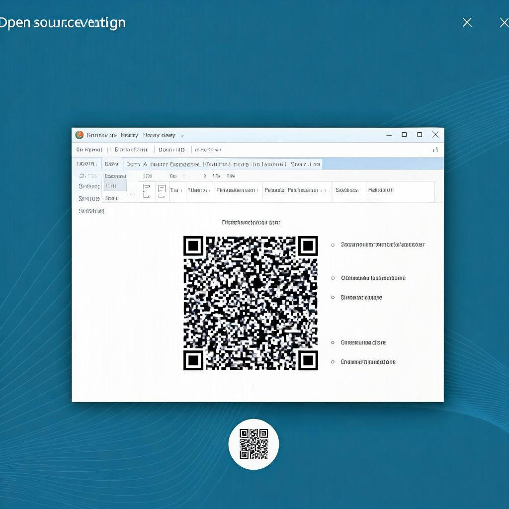Click the first page-layout icon in the ribbon
The width and height of the screenshot is (509, 509).
147,191
